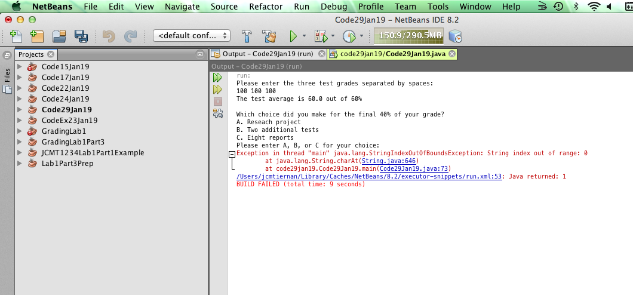Click the run.xml:53 file path link
Image resolution: width=633 pixels, height=295 pixels.
(370, 176)
